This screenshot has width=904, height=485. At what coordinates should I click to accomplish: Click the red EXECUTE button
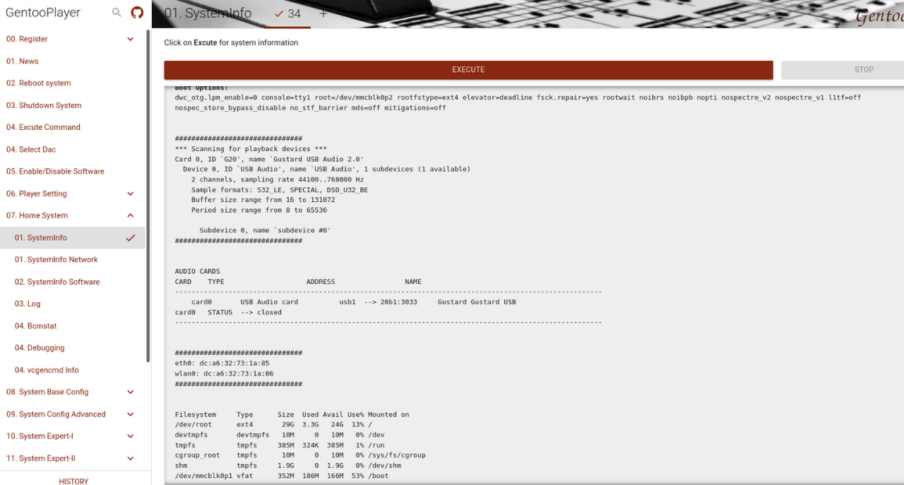coord(468,70)
